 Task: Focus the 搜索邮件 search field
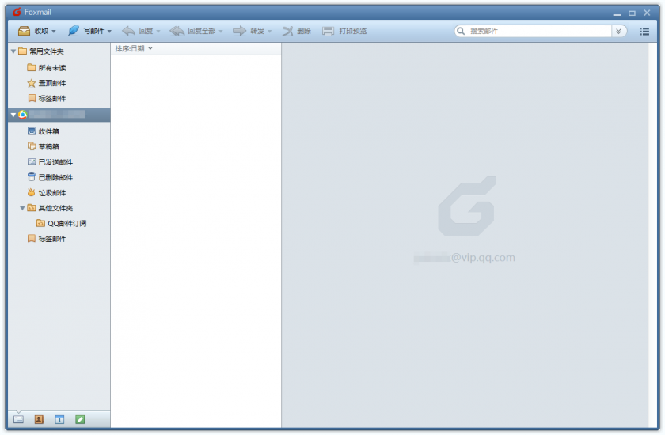[x=539, y=31]
